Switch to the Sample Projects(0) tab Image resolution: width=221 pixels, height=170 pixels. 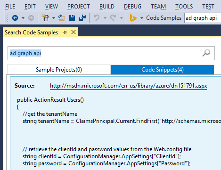pos(59,70)
